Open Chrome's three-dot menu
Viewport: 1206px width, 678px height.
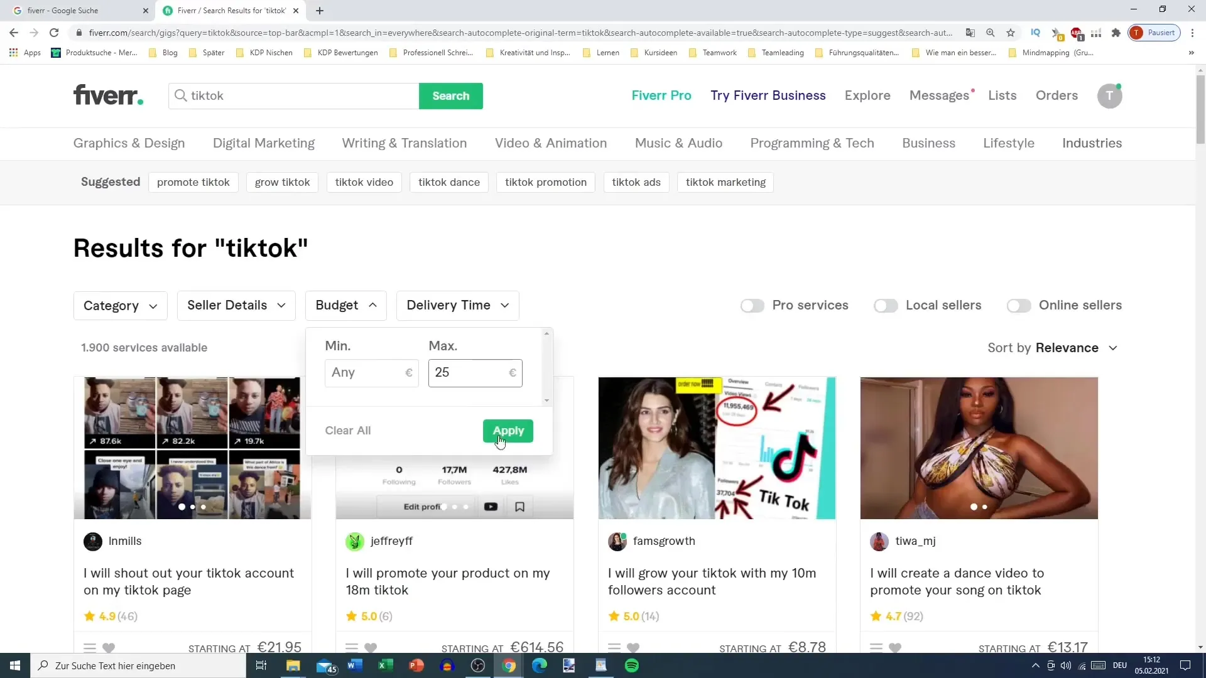1192,33
